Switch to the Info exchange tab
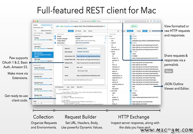The image size is (193, 134). click(x=118, y=31)
